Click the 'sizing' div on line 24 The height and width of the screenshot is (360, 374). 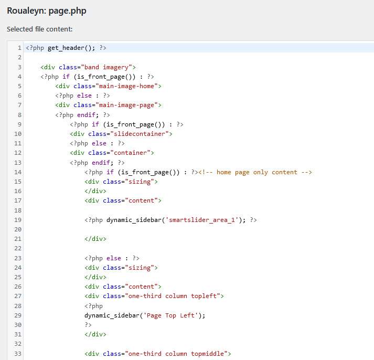point(121,268)
